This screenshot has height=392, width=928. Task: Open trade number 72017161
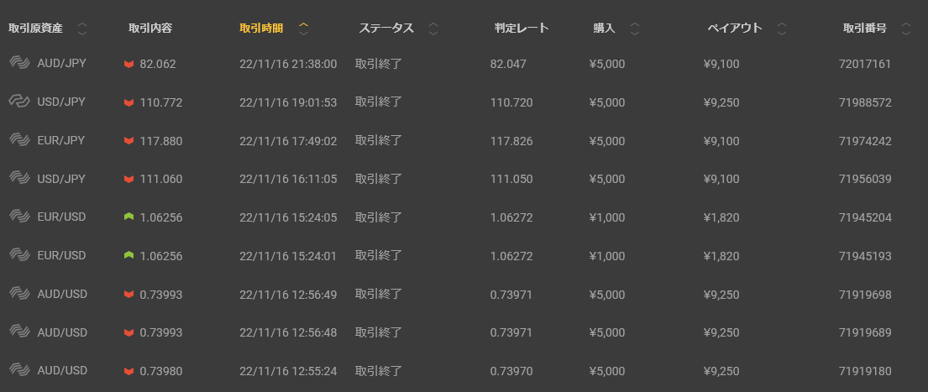[x=864, y=64]
